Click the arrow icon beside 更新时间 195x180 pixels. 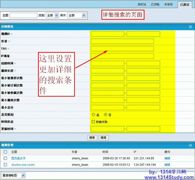pos(15,129)
